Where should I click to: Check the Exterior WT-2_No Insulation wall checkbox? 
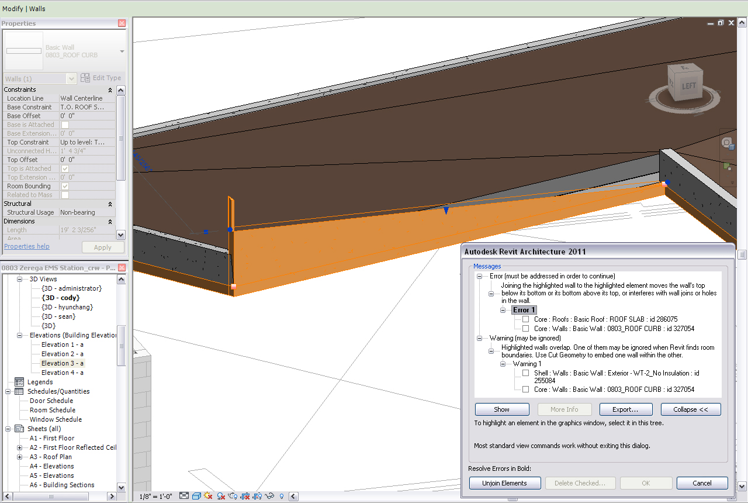(x=526, y=373)
